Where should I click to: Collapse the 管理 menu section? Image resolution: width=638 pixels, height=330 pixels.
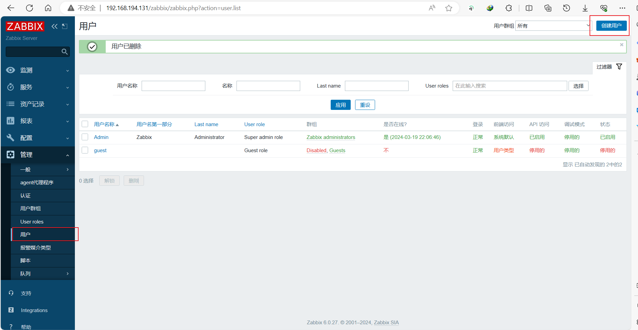pyautogui.click(x=38, y=155)
